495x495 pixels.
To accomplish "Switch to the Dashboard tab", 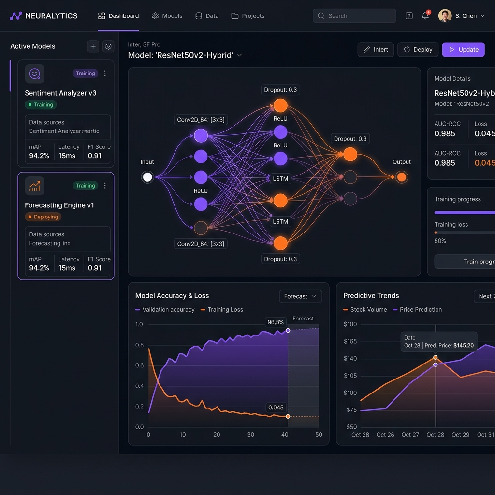I will click(x=118, y=16).
